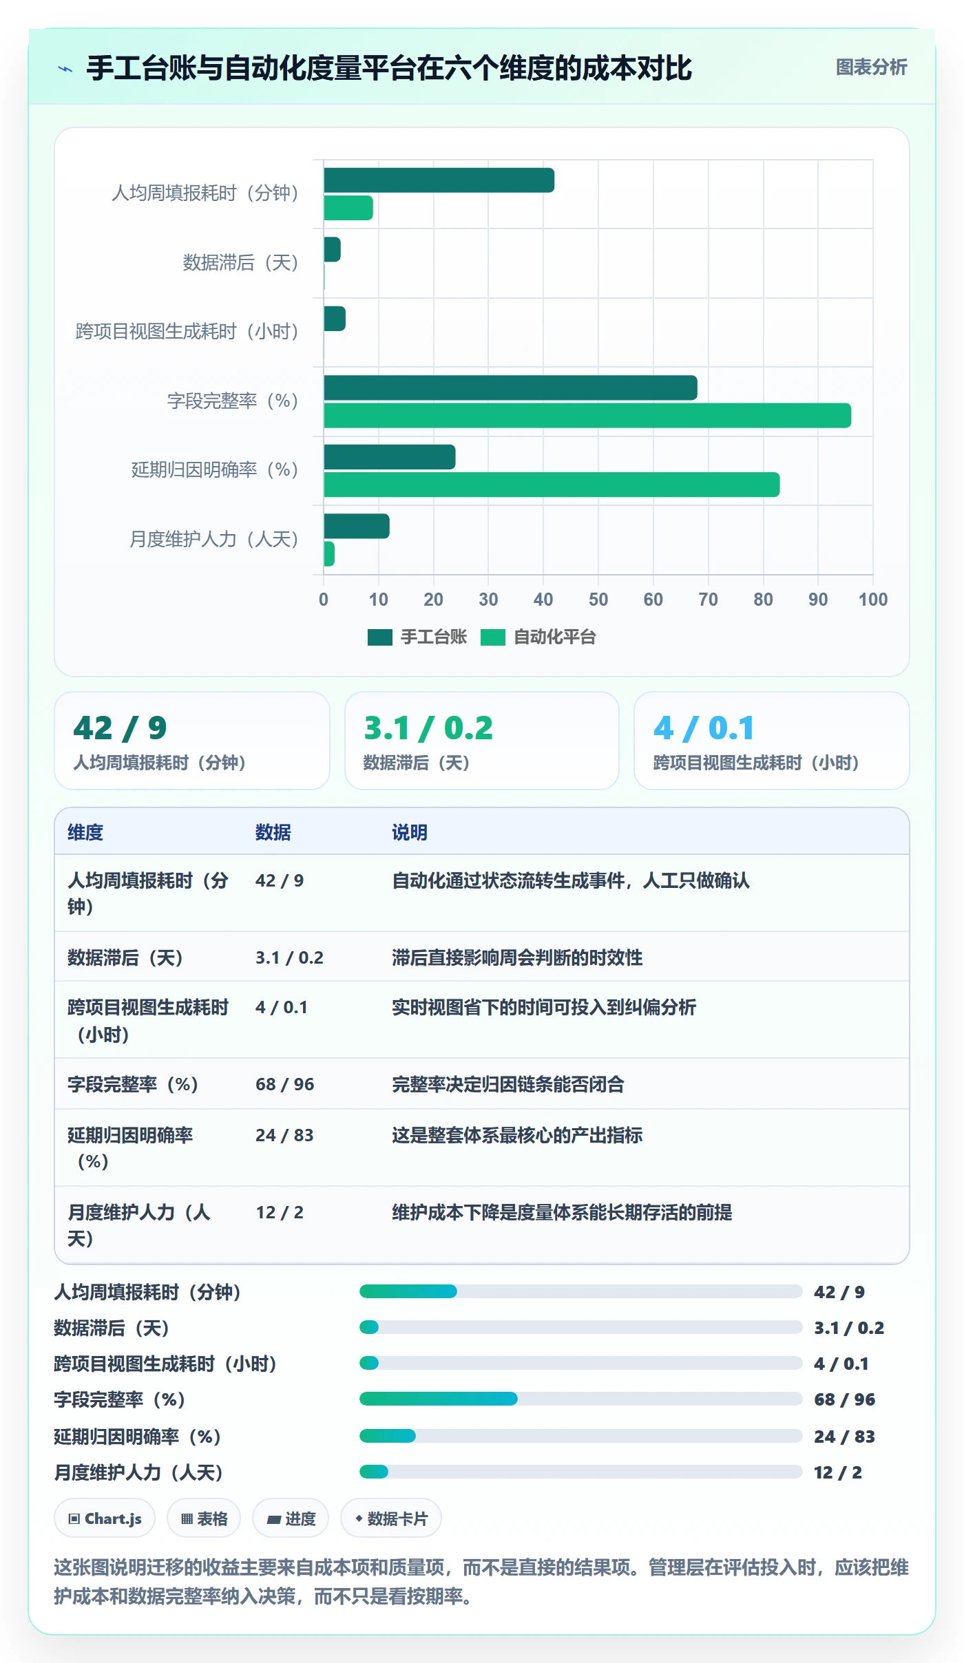The height and width of the screenshot is (1663, 964).
Task: Click the 数据卡片 tag diamond icon
Action: 359,1518
